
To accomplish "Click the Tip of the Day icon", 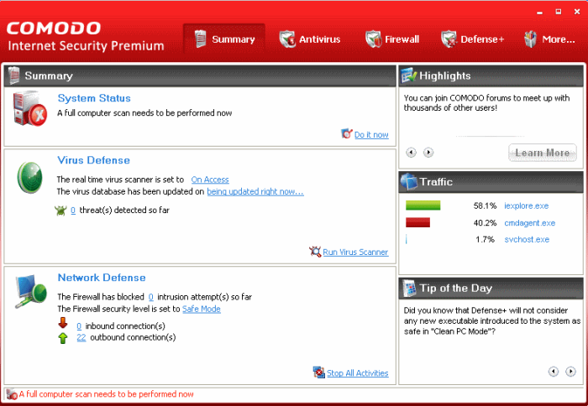I will (x=409, y=288).
